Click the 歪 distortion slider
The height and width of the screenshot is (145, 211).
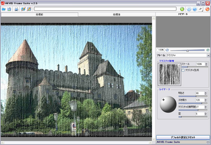193,117
